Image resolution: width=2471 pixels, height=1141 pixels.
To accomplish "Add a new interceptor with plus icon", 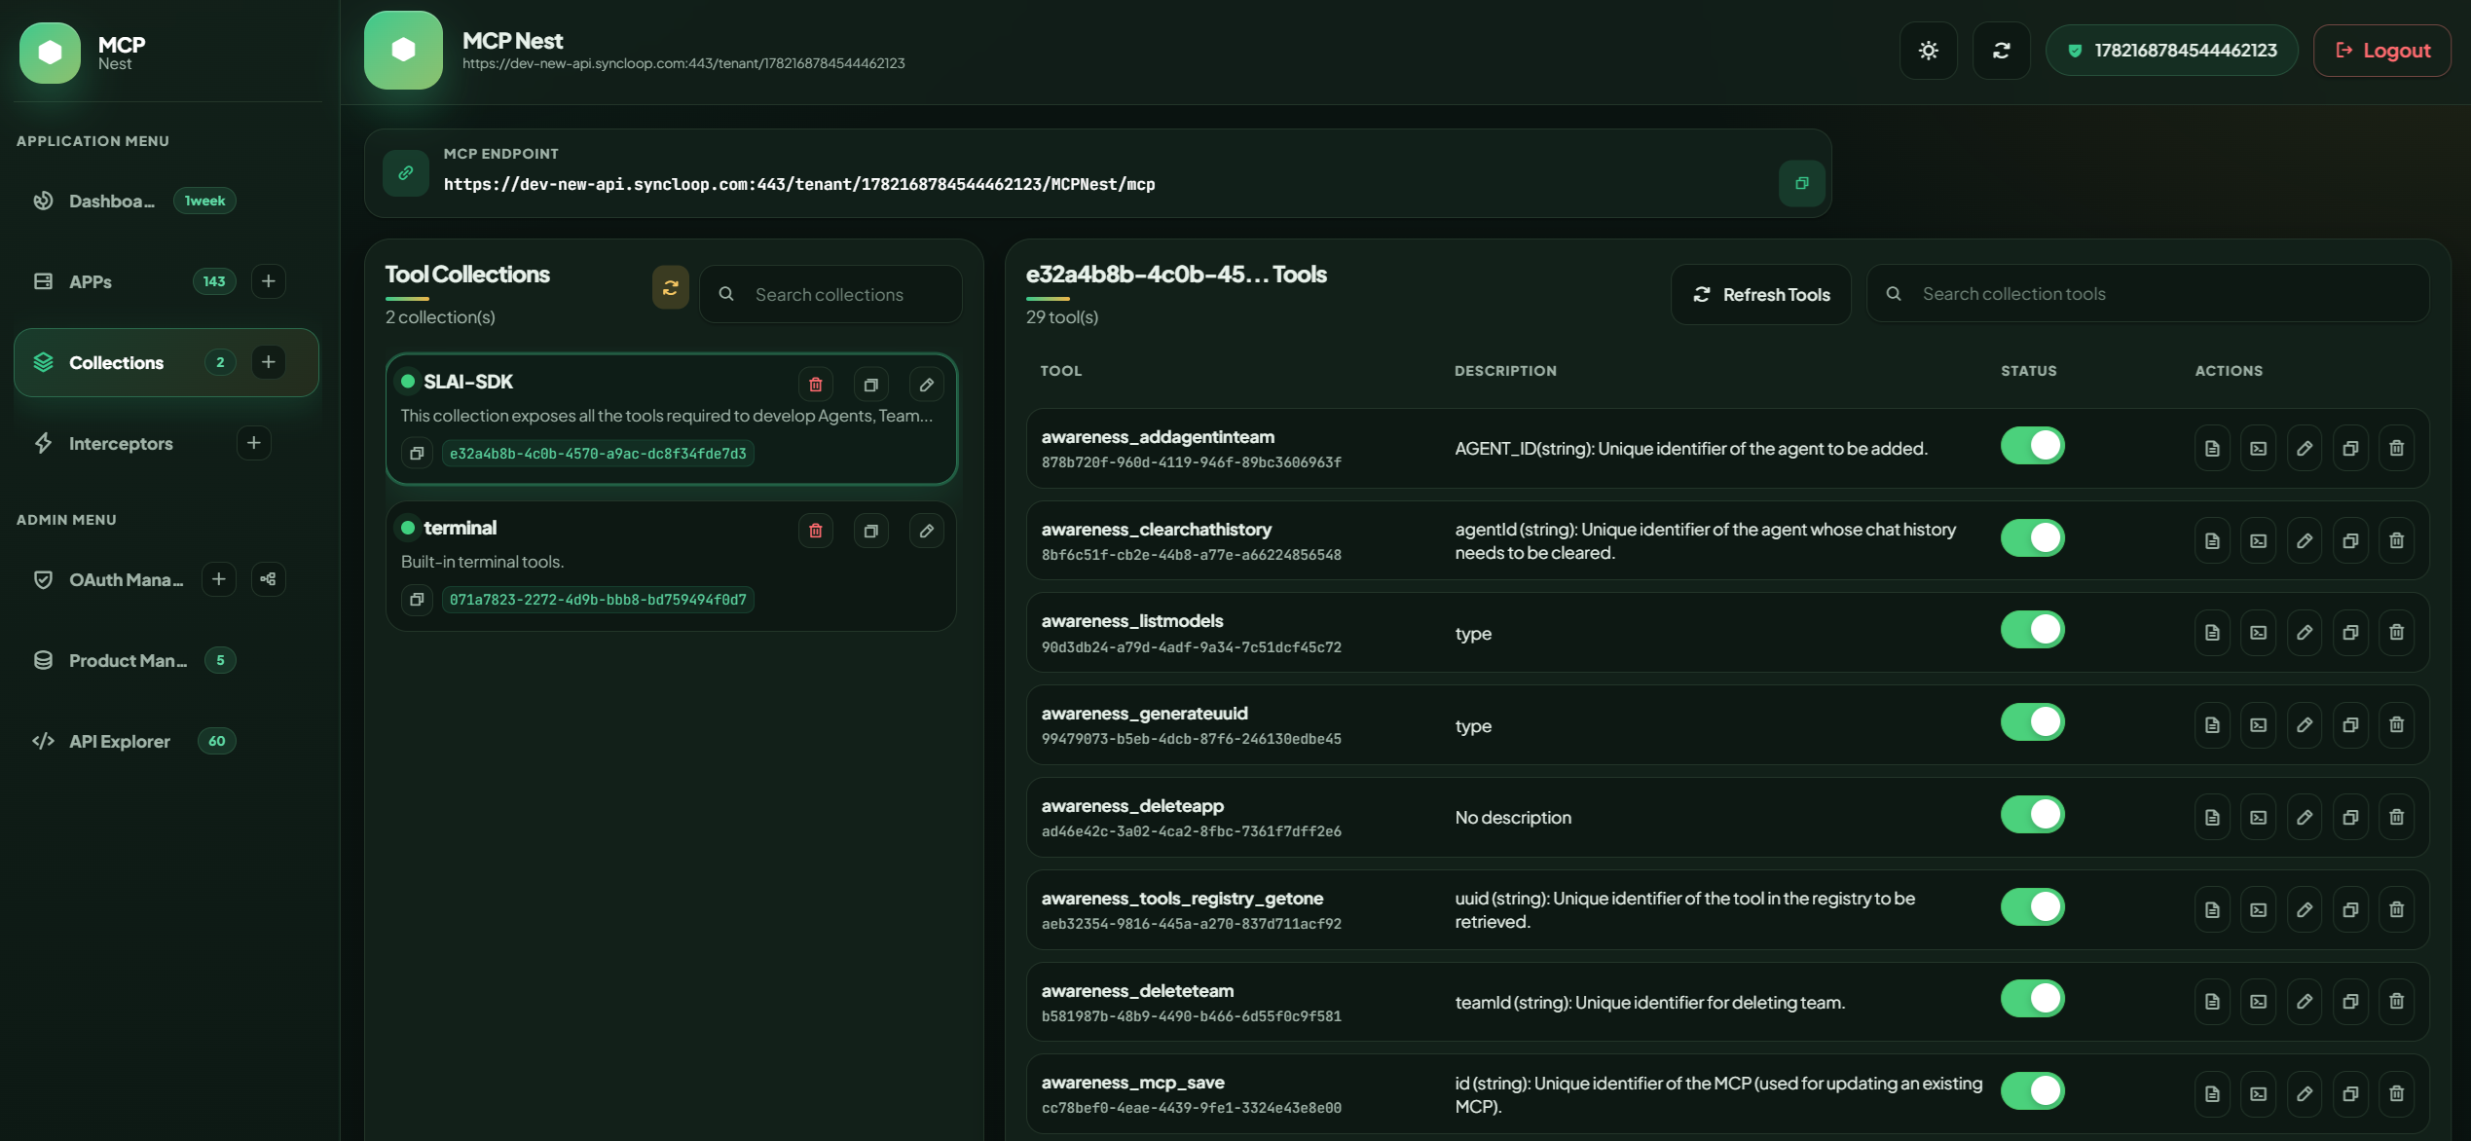I will [253, 443].
